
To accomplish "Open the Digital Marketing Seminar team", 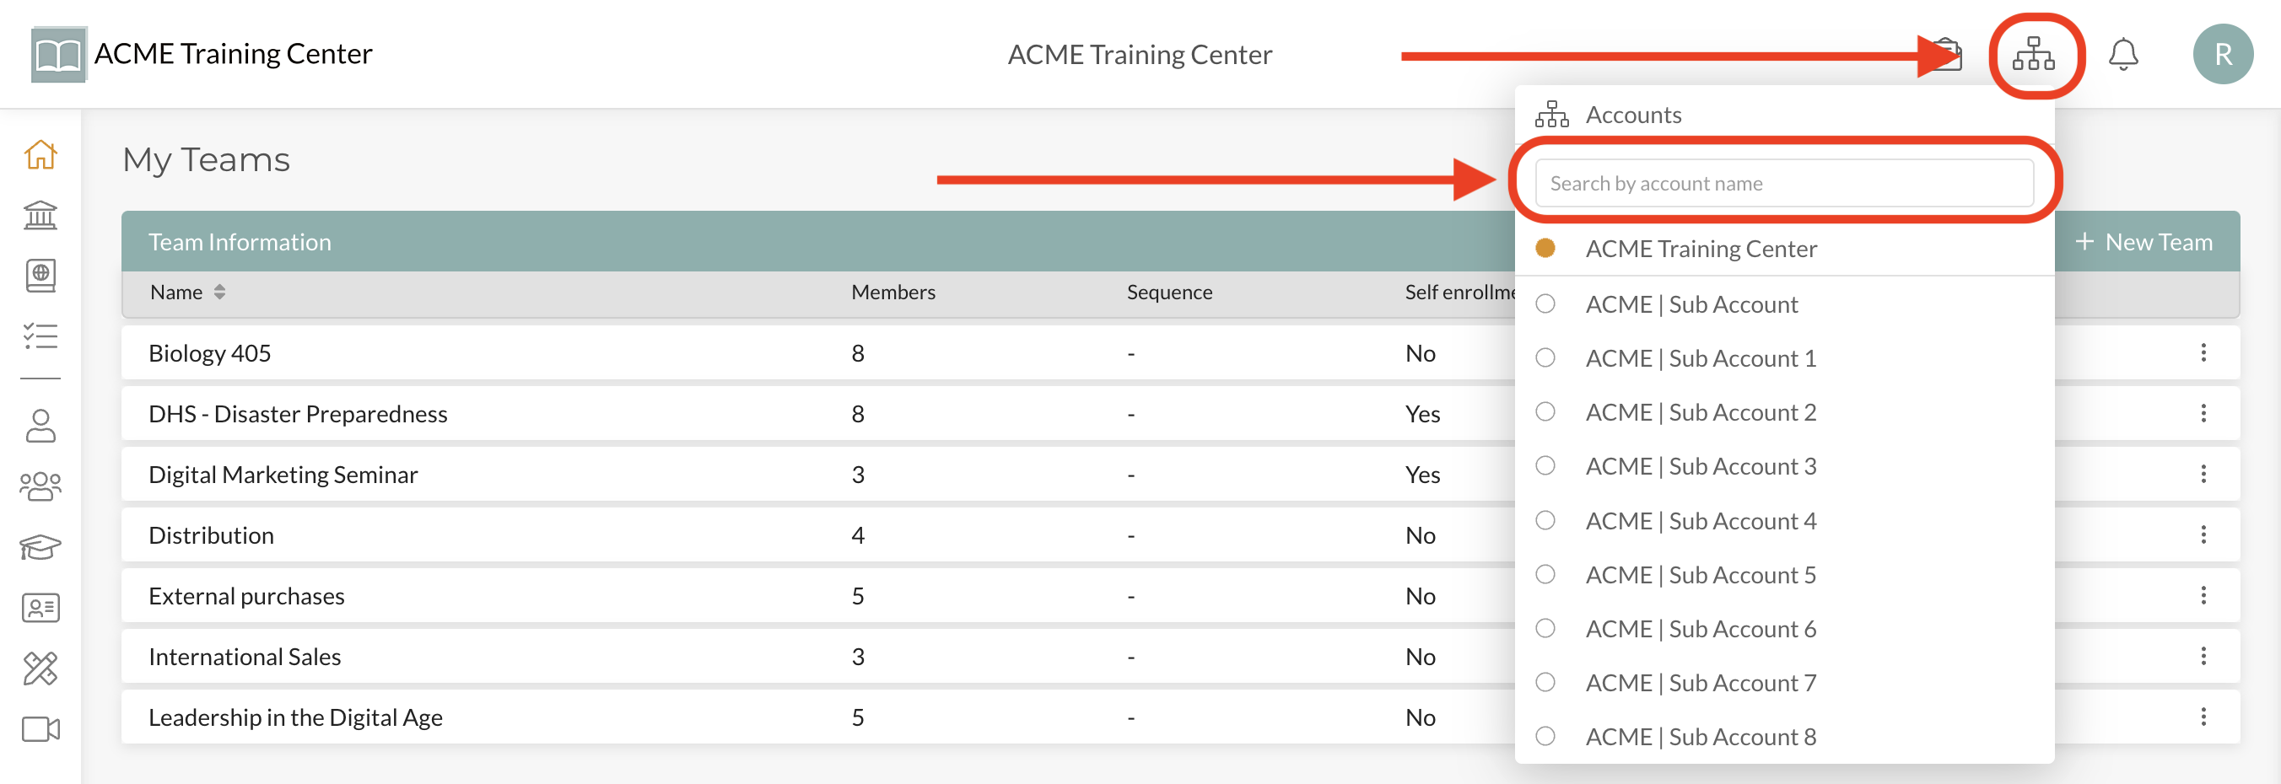I will click(x=283, y=475).
